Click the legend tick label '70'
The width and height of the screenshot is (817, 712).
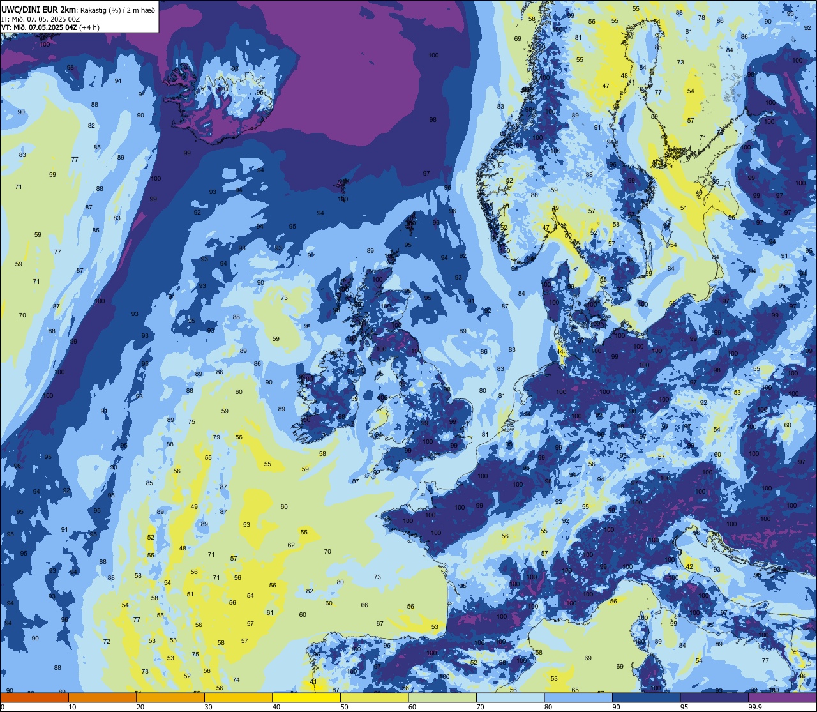[481, 707]
